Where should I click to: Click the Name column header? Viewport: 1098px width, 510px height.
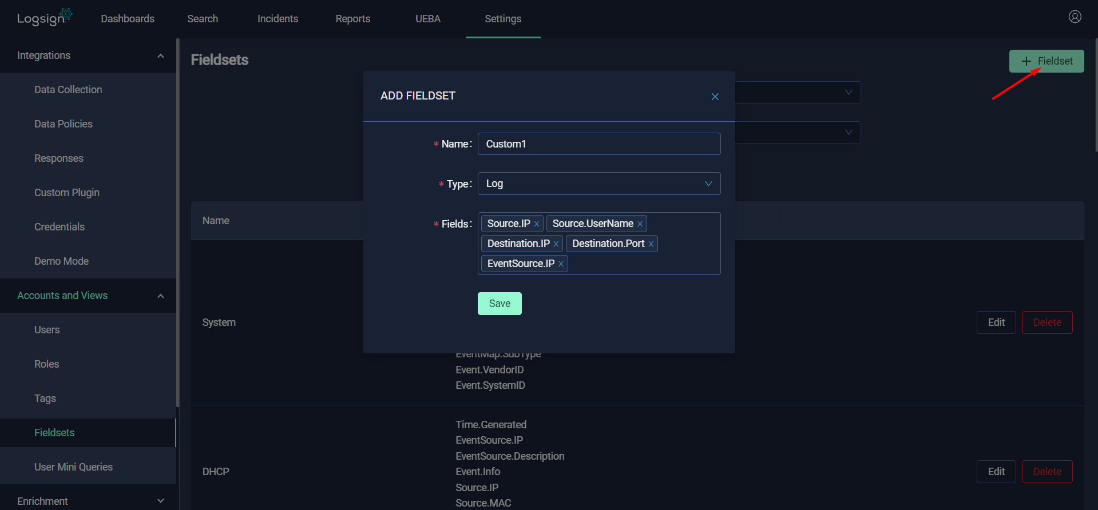tap(216, 221)
